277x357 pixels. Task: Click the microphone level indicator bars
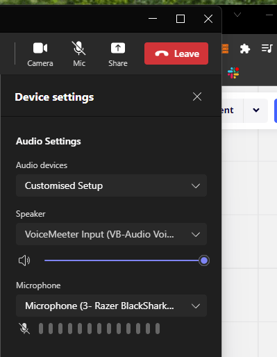(99, 329)
